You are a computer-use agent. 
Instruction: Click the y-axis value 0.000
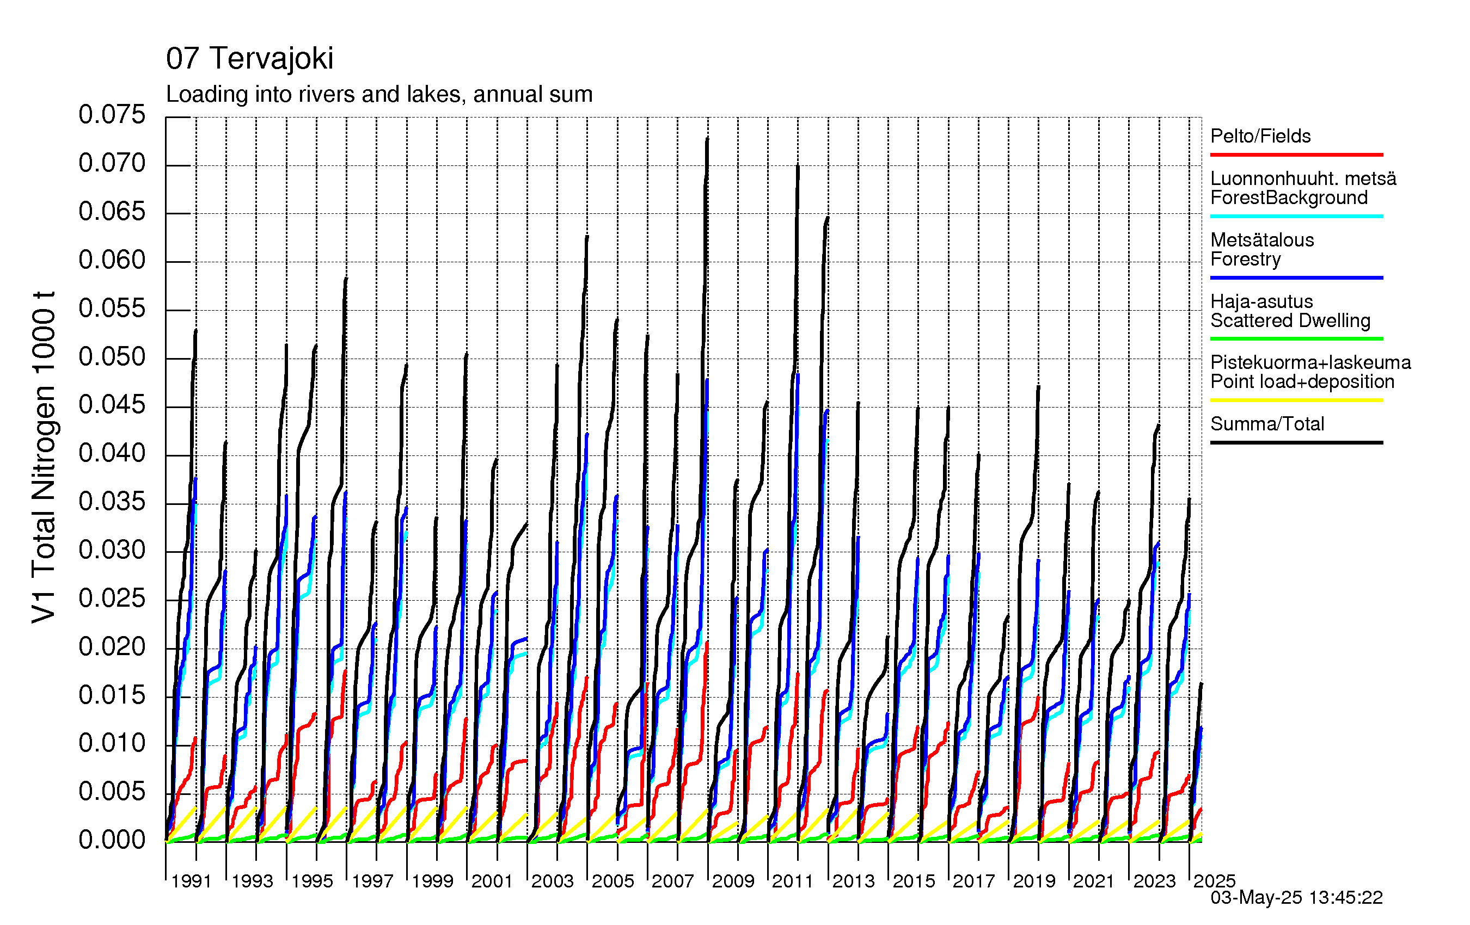click(x=112, y=840)
